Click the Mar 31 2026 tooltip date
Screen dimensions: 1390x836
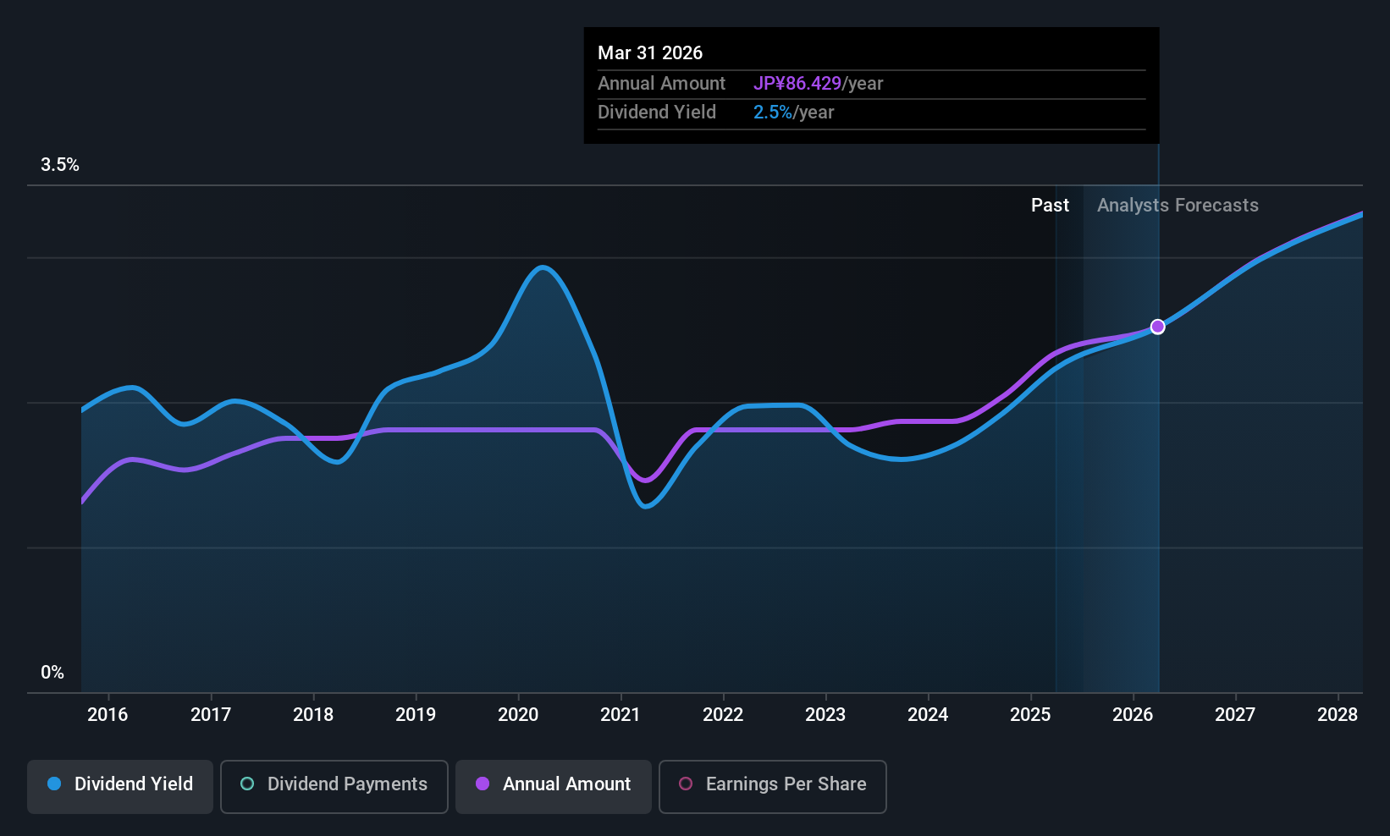coord(650,52)
